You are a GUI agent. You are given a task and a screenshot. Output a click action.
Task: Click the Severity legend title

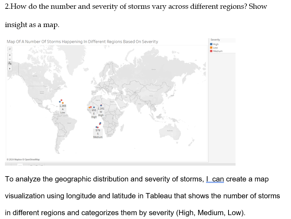(215, 40)
